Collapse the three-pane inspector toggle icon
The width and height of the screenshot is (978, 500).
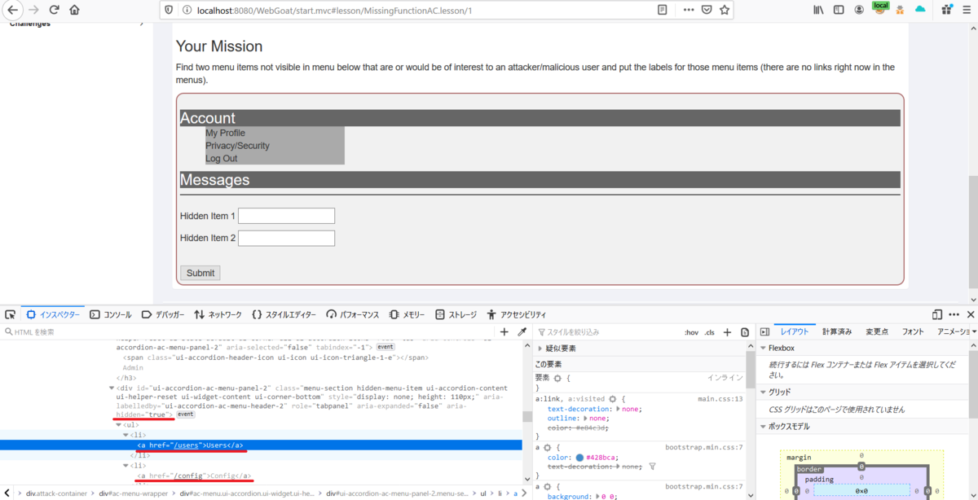tap(764, 332)
